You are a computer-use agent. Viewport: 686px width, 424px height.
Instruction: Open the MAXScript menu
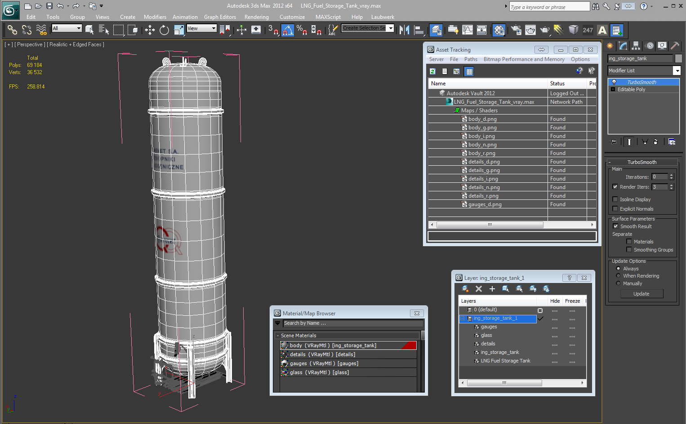328,17
